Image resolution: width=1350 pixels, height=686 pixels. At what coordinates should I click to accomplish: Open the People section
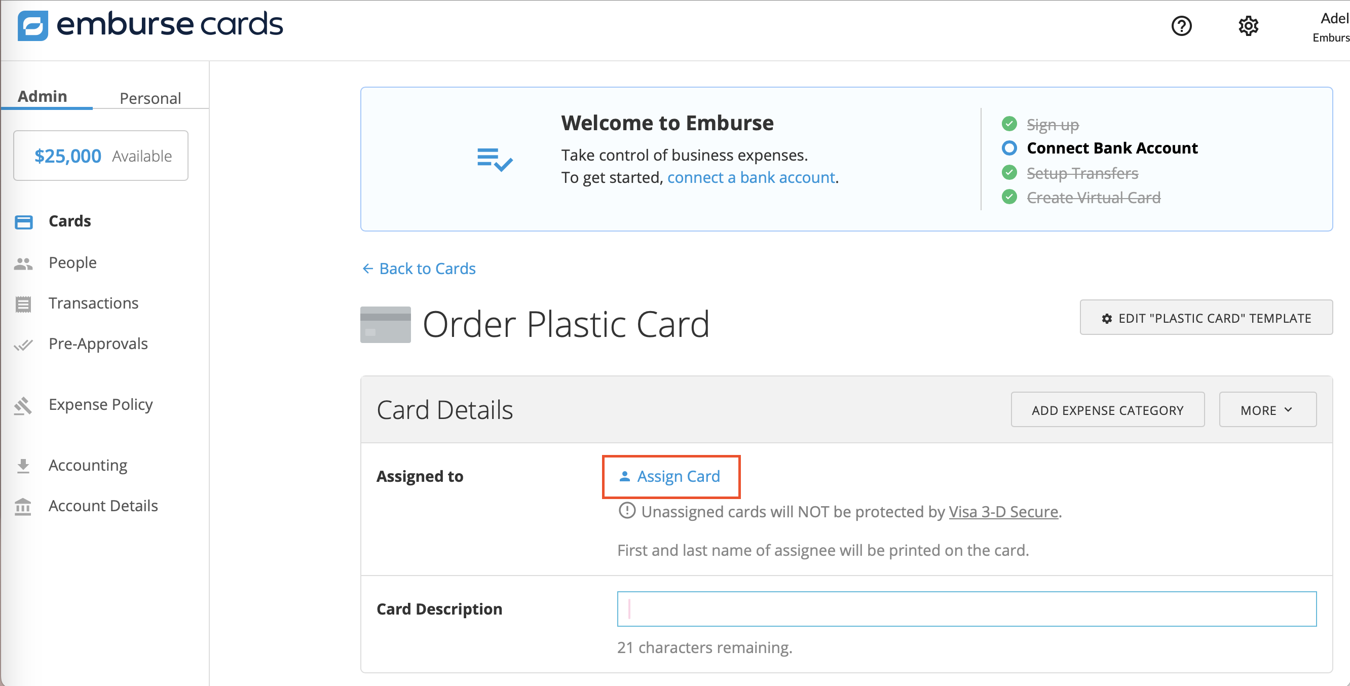(x=72, y=262)
